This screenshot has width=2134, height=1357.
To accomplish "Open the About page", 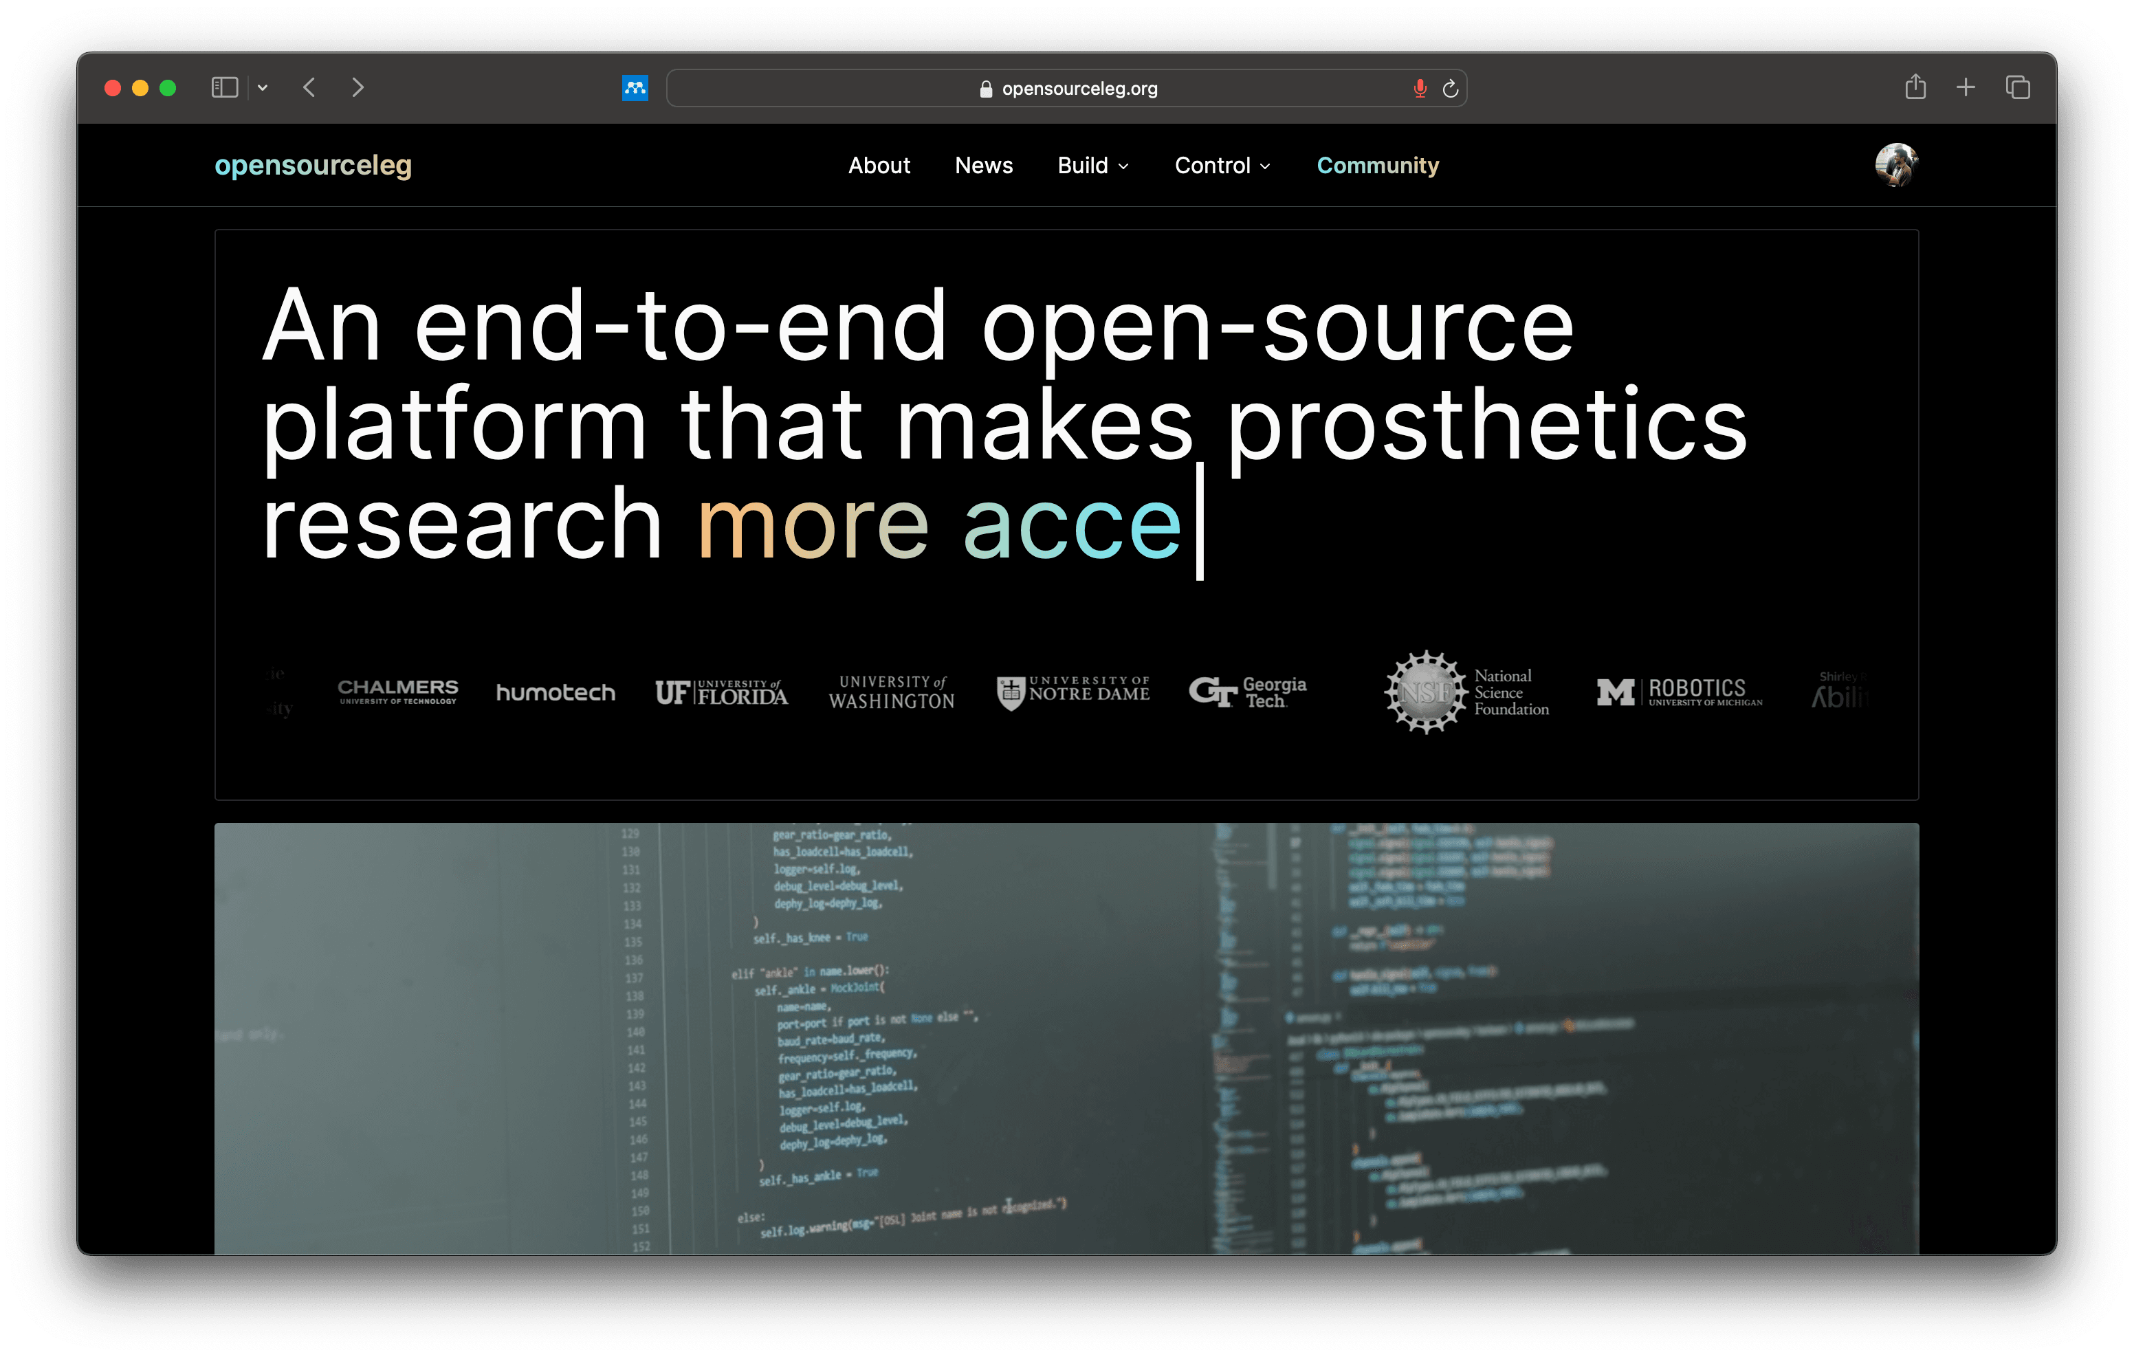I will [x=879, y=166].
